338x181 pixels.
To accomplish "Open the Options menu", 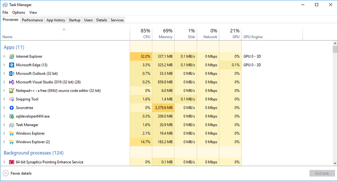I will (19, 12).
